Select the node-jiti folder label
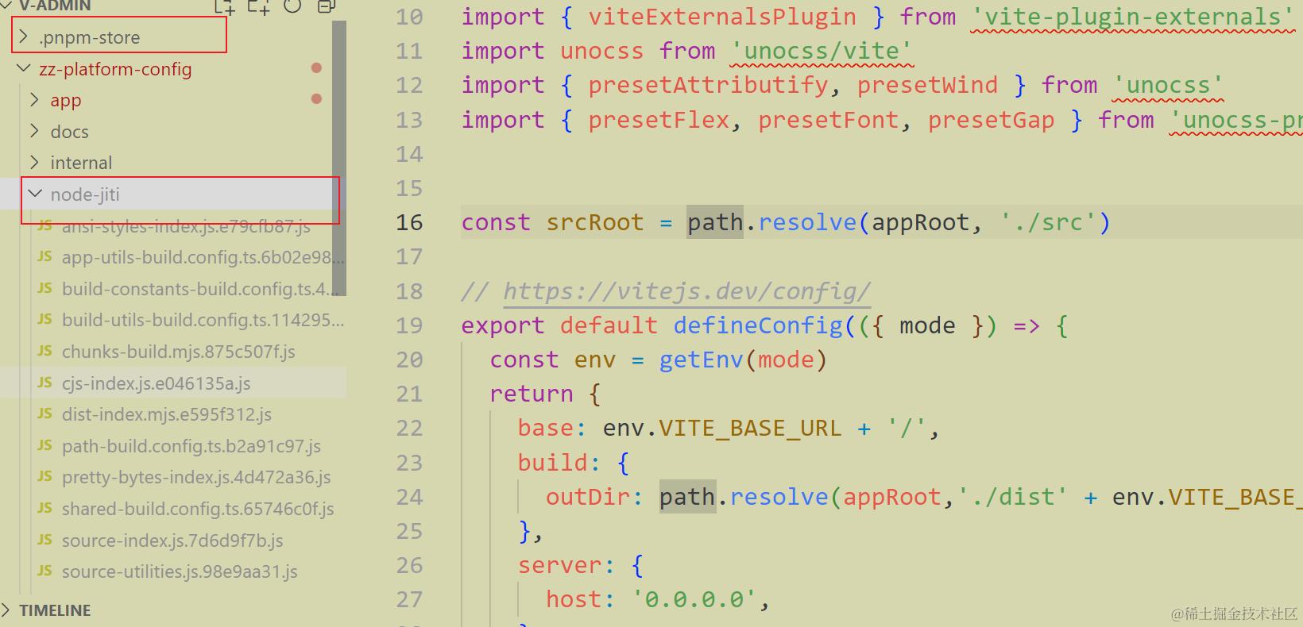 85,194
